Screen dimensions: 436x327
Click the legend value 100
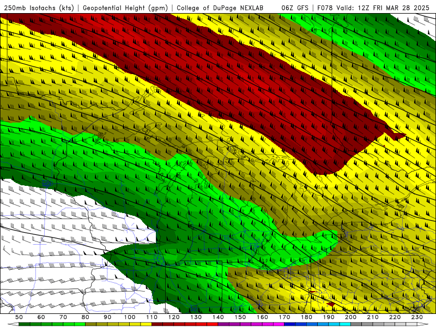[130, 317]
